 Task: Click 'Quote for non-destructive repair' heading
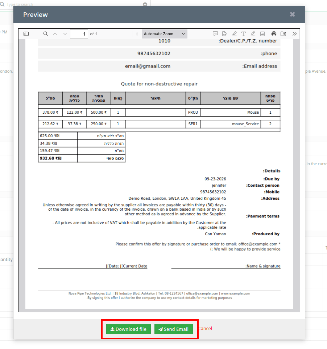pyautogui.click(x=159, y=84)
